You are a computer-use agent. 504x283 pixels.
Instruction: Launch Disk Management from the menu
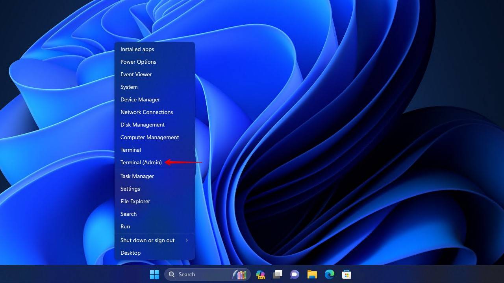(x=143, y=125)
